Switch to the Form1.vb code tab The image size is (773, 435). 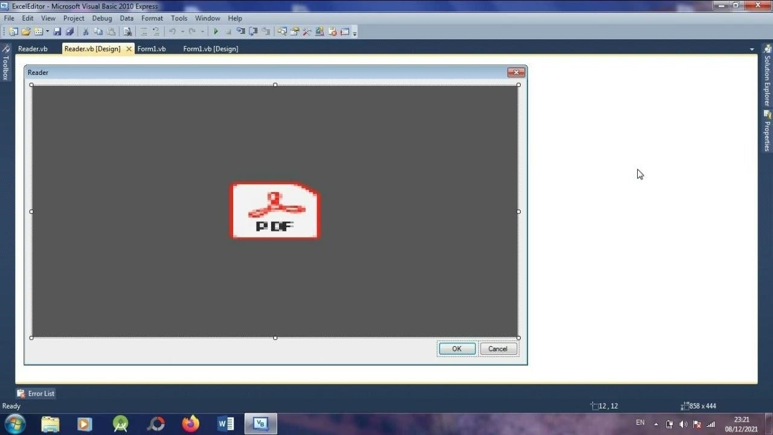[x=152, y=49]
